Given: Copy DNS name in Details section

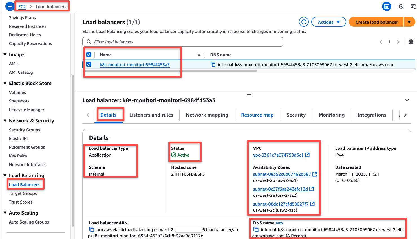Looking at the screenshot, I should (x=256, y=229).
